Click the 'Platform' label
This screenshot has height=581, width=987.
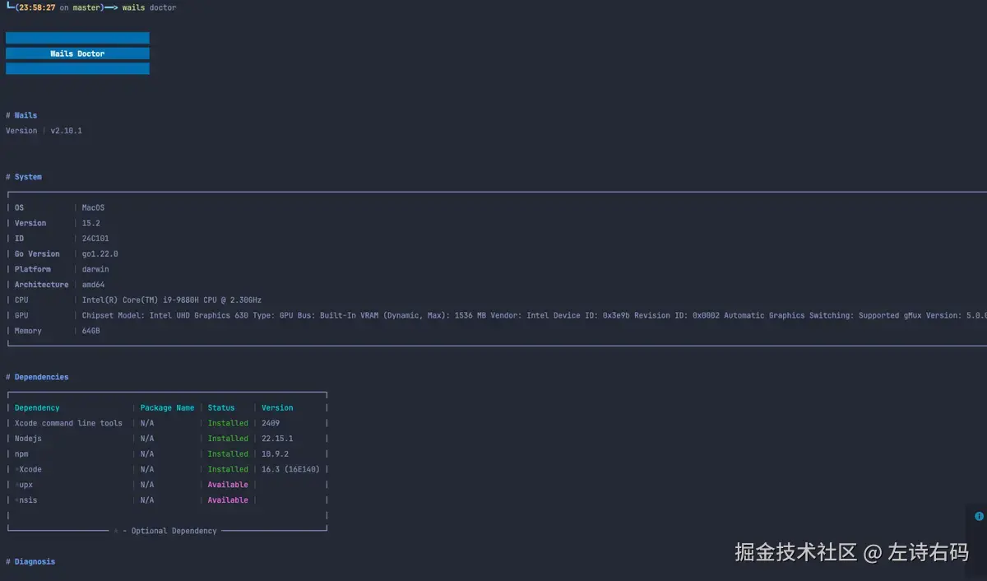click(x=33, y=269)
